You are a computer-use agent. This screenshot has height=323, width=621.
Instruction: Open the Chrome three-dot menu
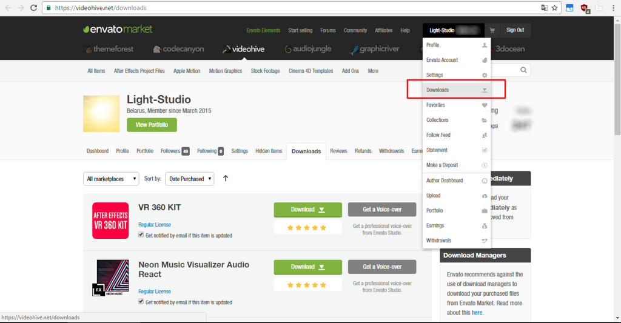(x=613, y=8)
